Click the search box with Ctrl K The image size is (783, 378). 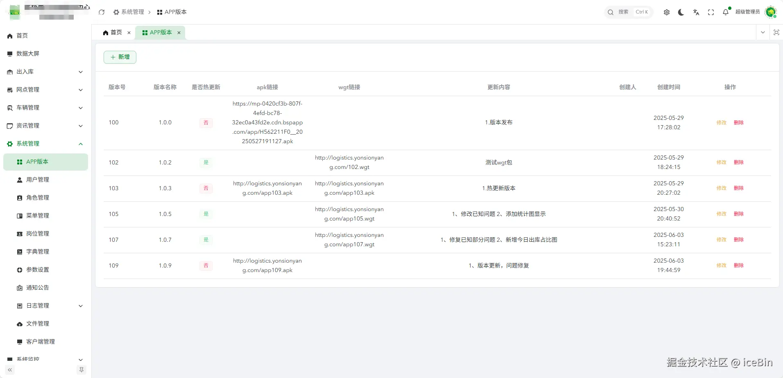(x=629, y=12)
